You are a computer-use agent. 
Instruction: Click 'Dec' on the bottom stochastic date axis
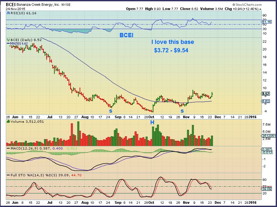click(218, 202)
